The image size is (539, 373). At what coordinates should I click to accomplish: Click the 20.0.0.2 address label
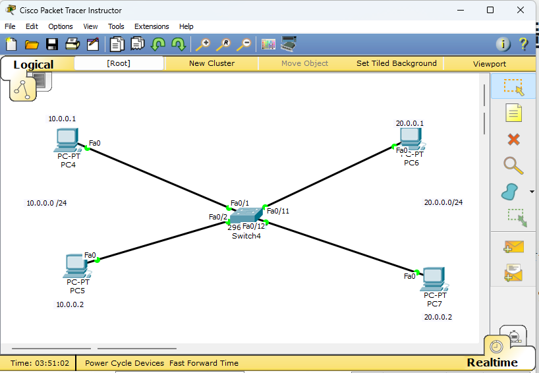coord(438,317)
